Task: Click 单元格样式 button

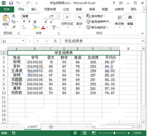Action: (x=98, y=27)
